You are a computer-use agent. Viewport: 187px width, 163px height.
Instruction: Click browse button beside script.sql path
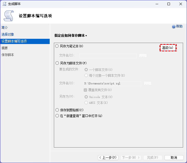pos(148,83)
